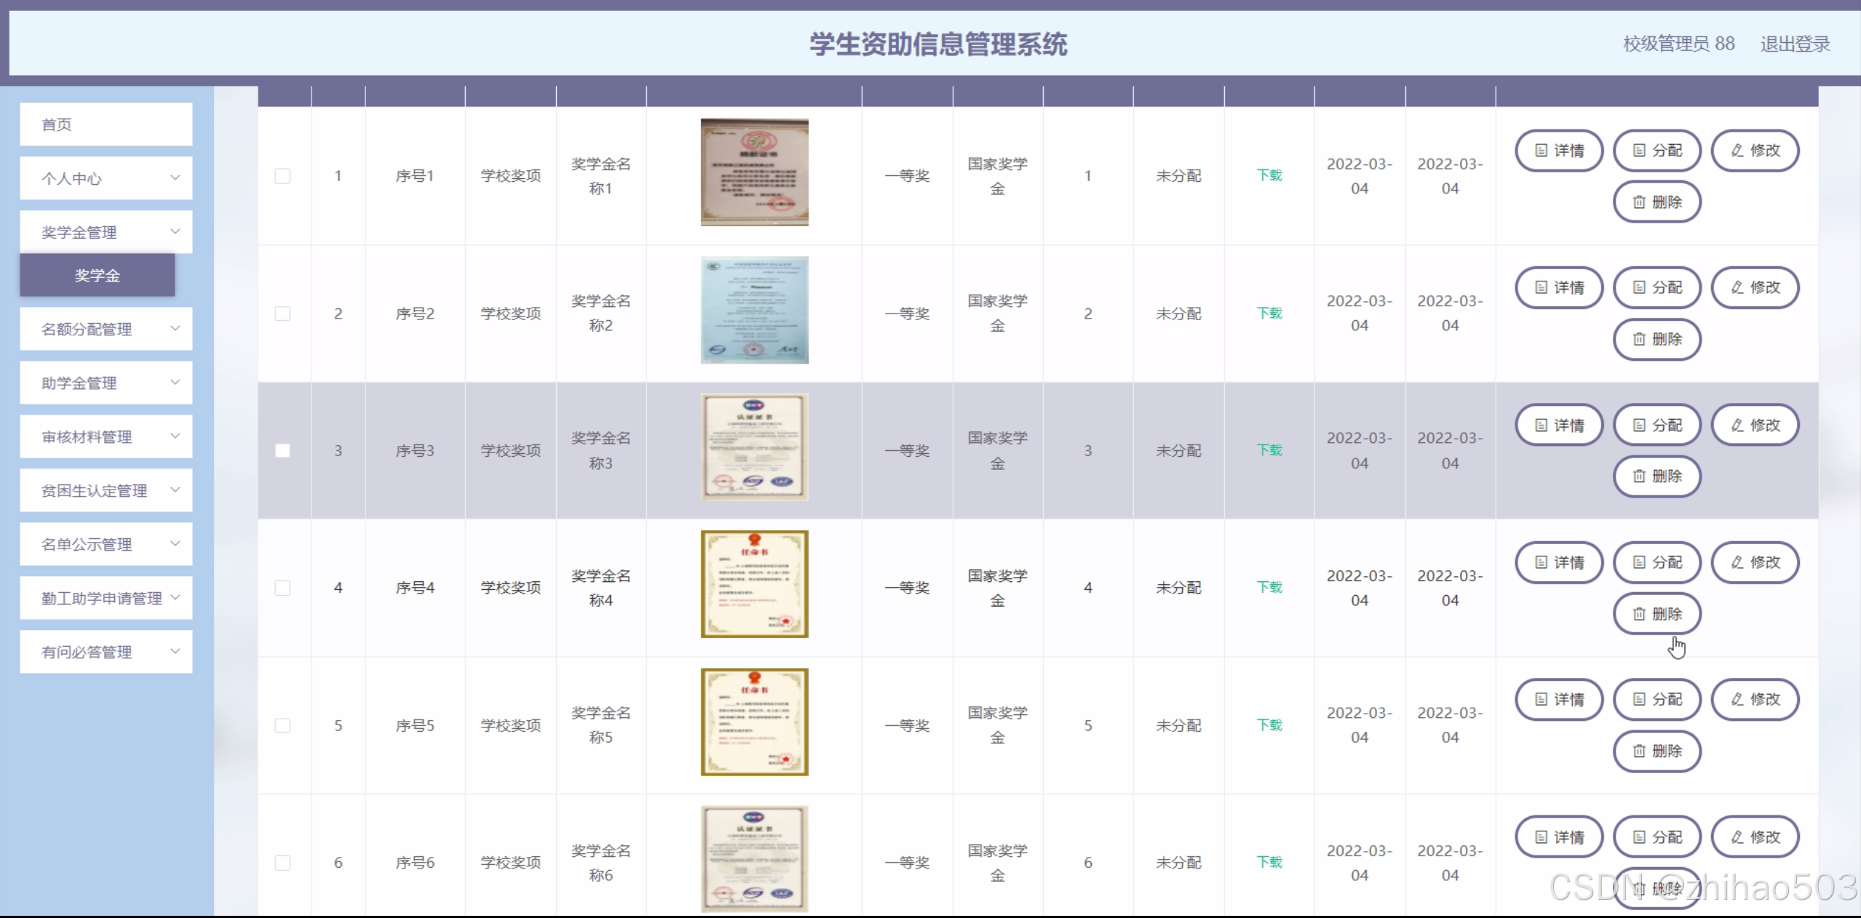
Task: Click the 分配 icon button for 序号2
Action: pos(1656,287)
